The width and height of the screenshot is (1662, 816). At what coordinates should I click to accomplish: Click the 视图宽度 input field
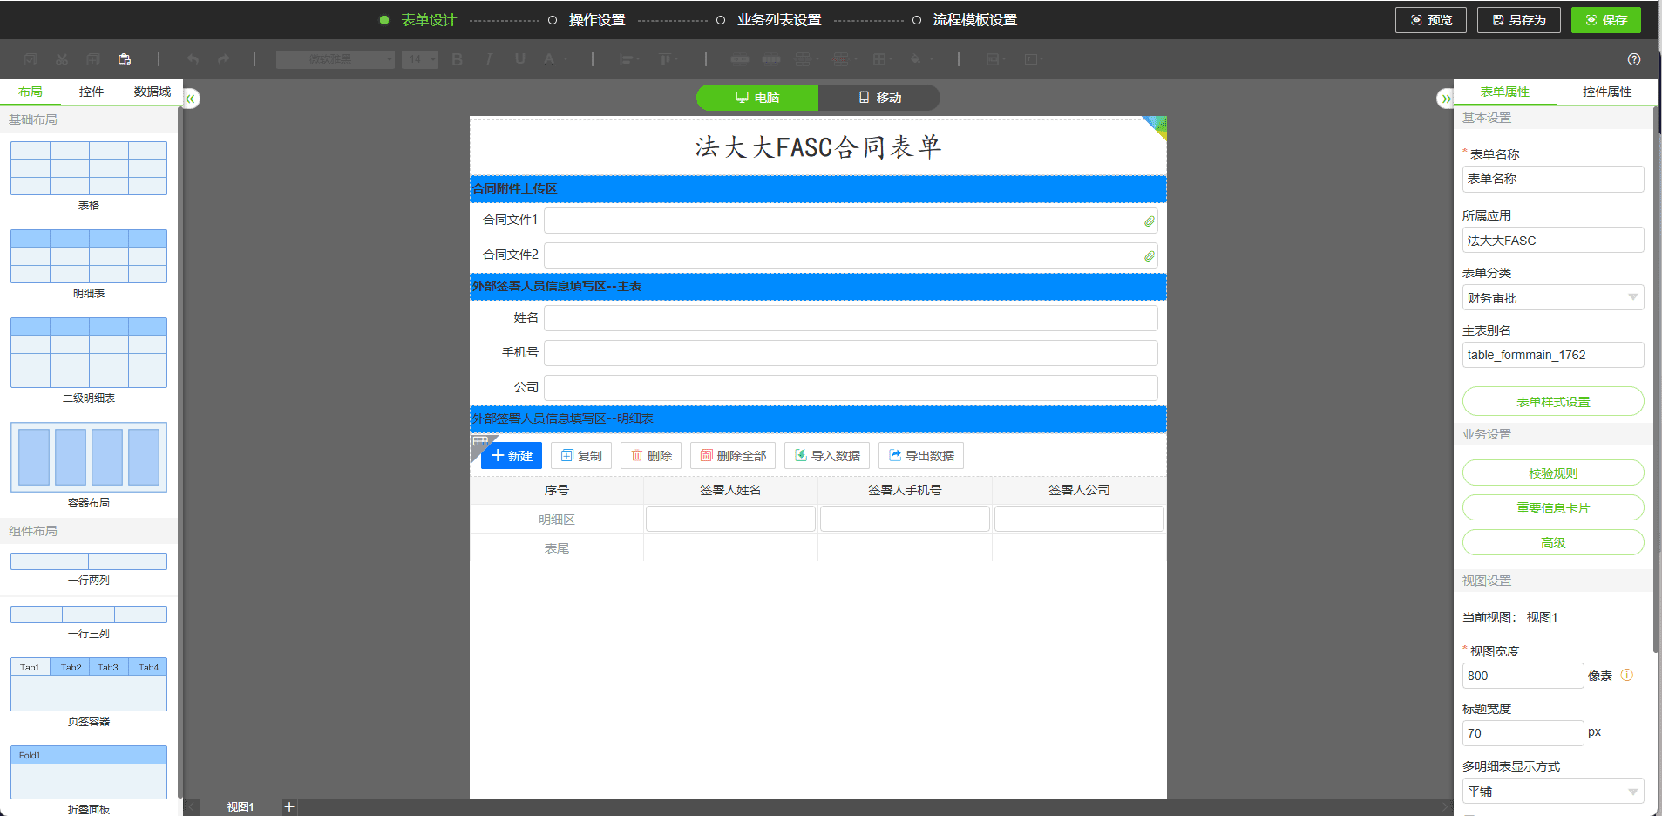(1523, 676)
